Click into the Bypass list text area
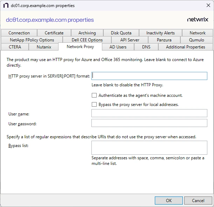Screen dimensions: 214x207 tap(149, 148)
